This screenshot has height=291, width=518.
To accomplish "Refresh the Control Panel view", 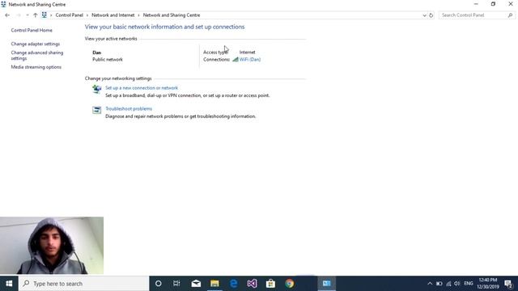I will [x=431, y=15].
